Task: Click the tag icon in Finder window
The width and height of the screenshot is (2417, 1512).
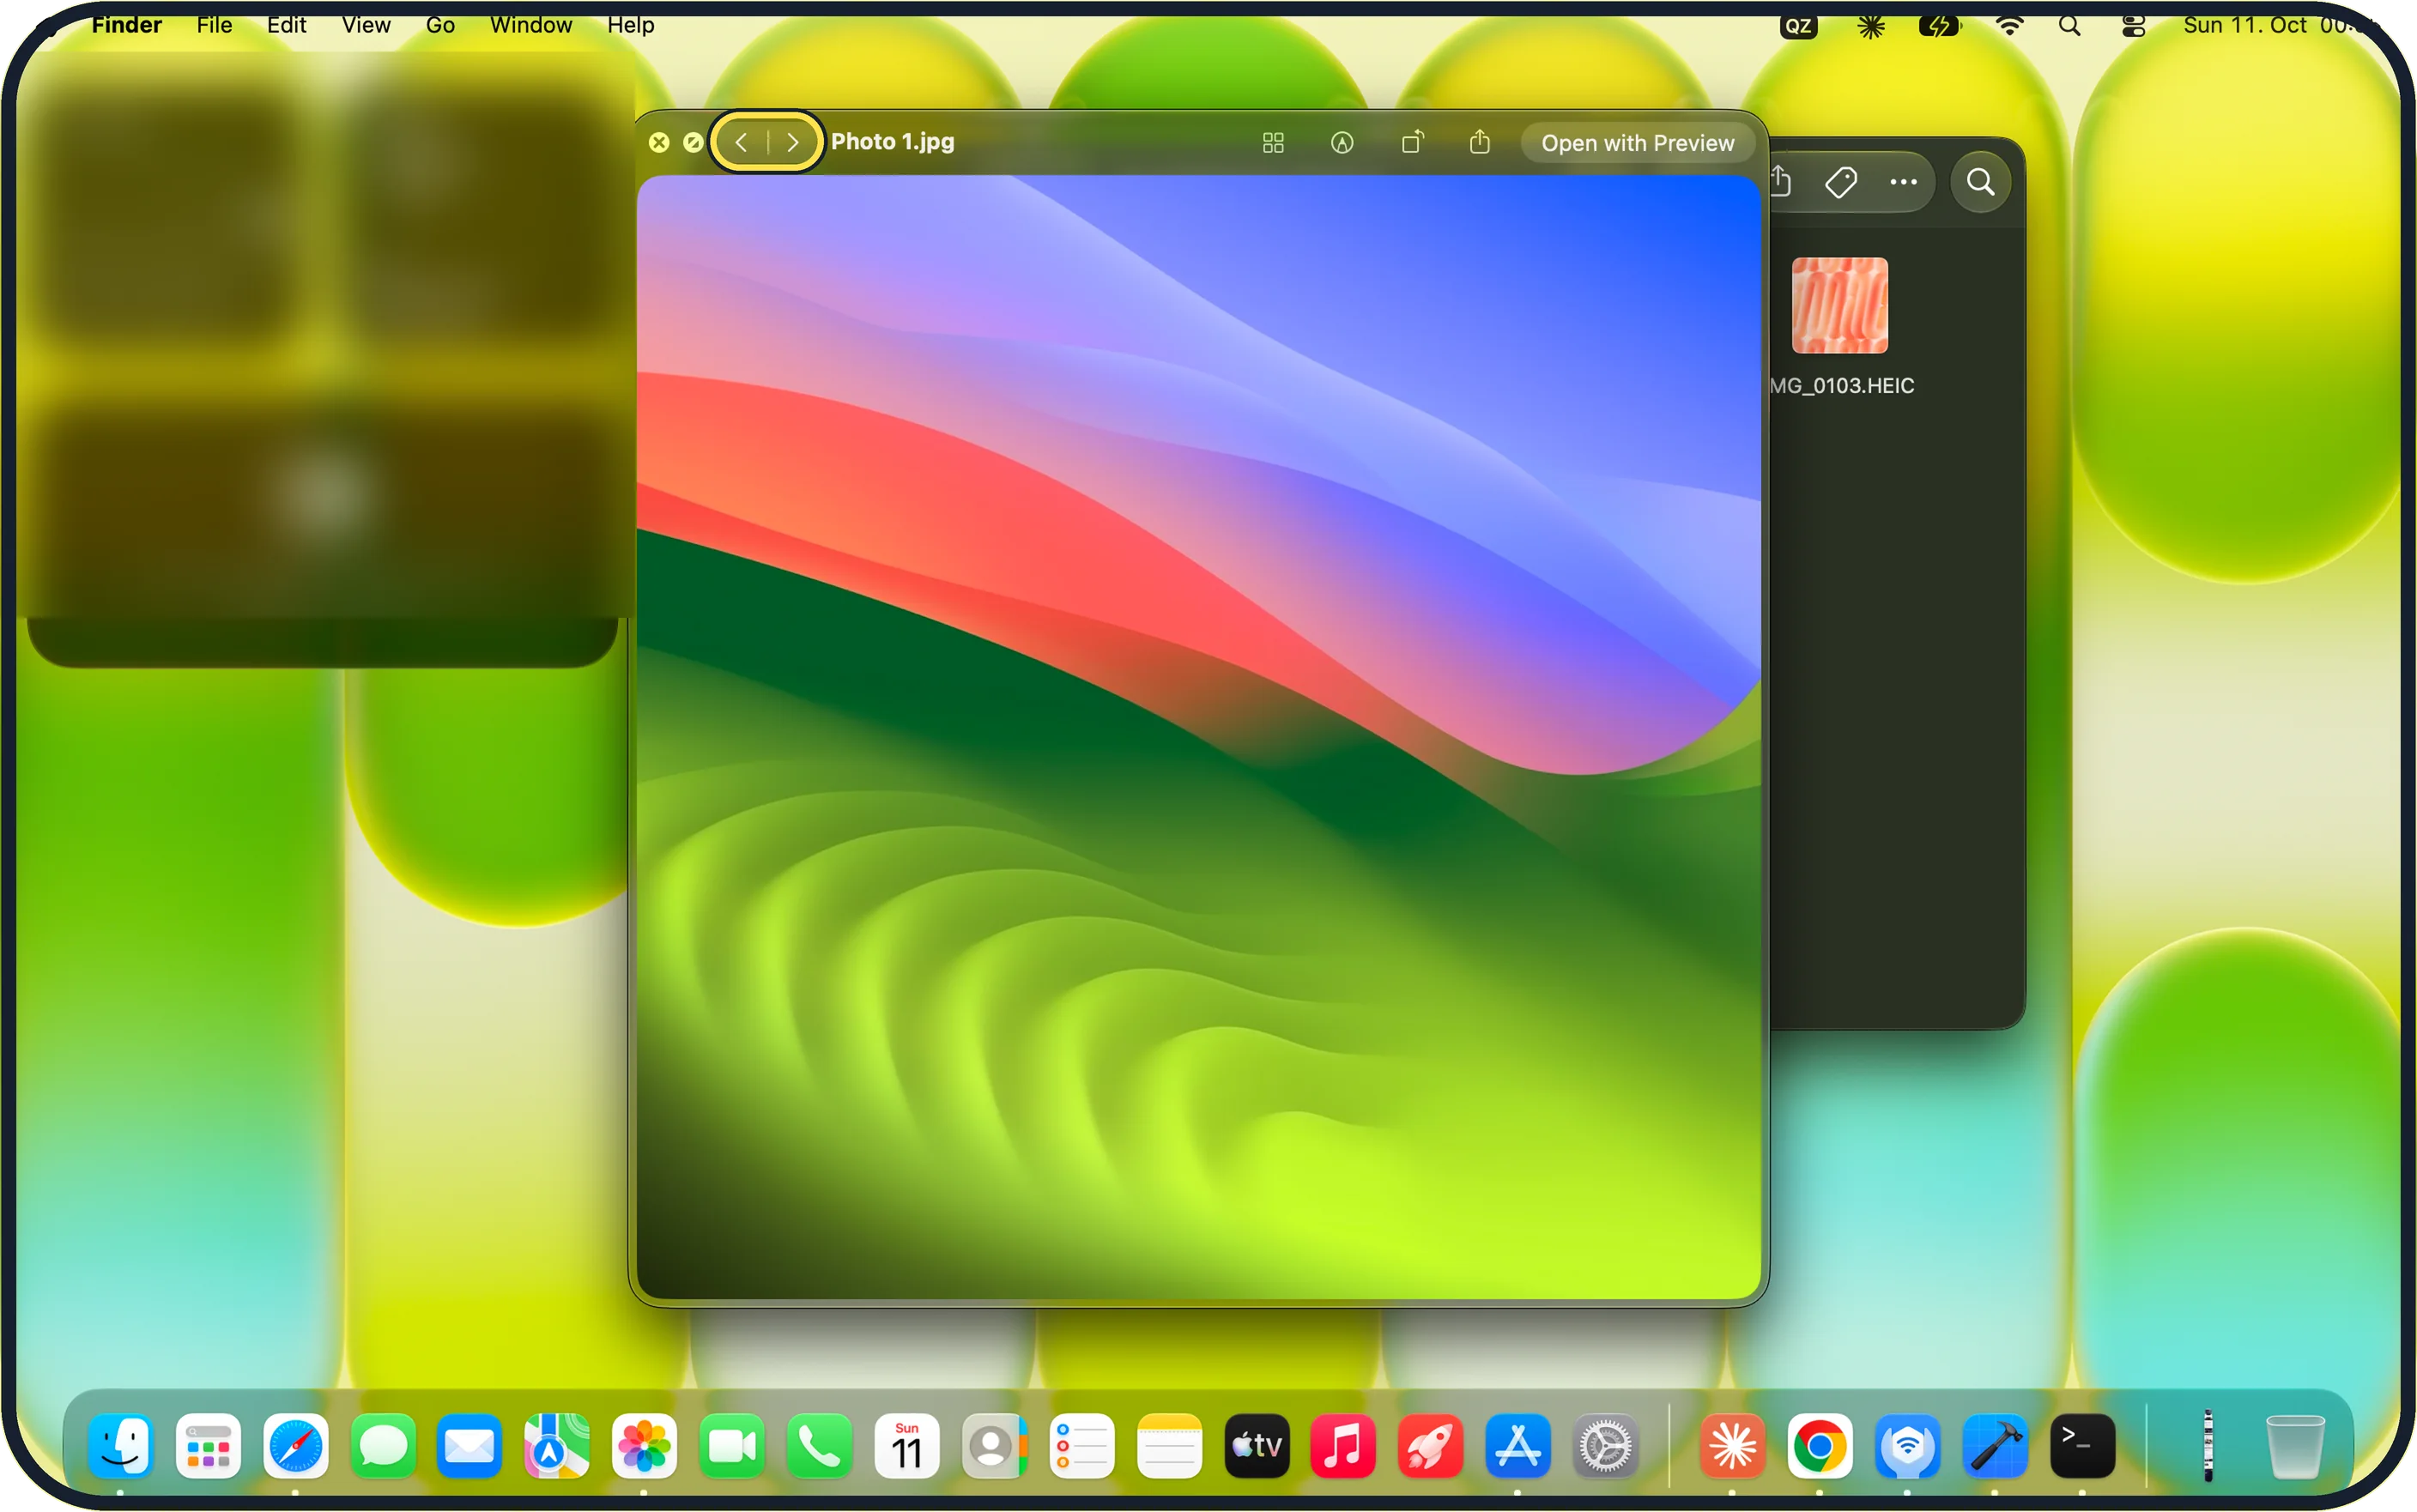Action: tap(1840, 182)
